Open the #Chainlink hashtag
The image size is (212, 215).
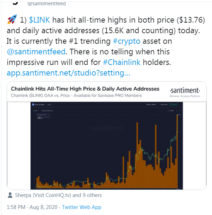(122, 63)
